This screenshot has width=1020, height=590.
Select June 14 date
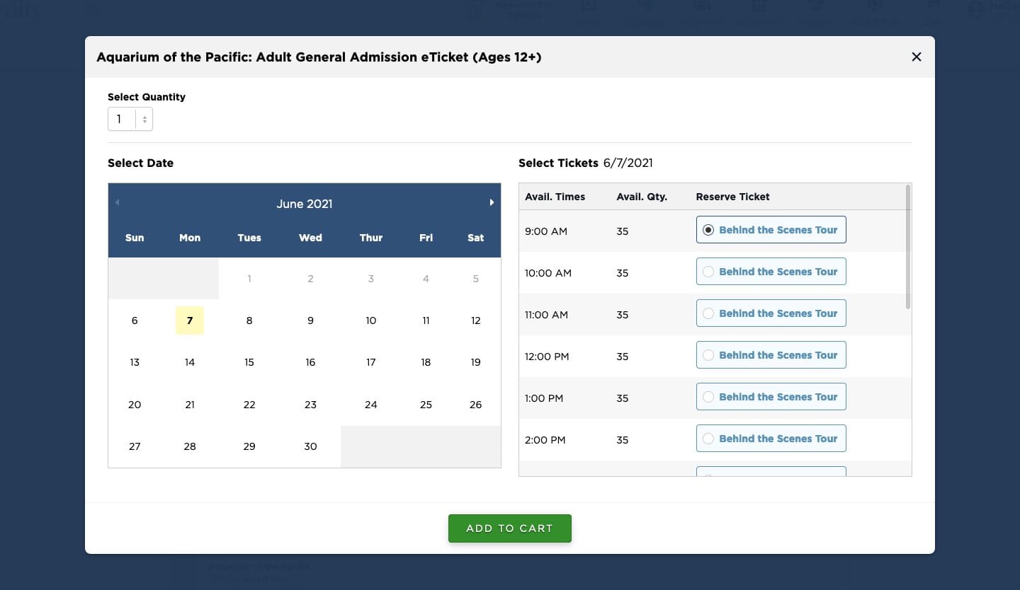[190, 362]
